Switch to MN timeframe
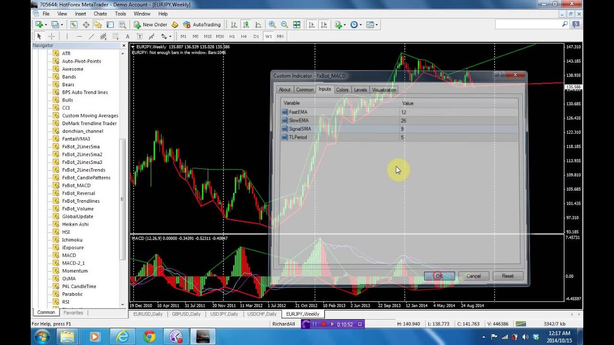The width and height of the screenshot is (614, 345). pos(280,36)
